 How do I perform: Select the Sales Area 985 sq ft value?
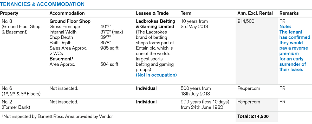click(109, 48)
